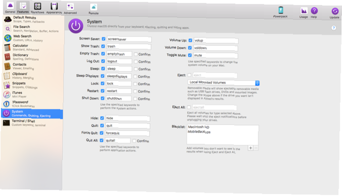Open the General preferences tab
The height and width of the screenshot is (196, 342).
pyautogui.click(x=10, y=8)
